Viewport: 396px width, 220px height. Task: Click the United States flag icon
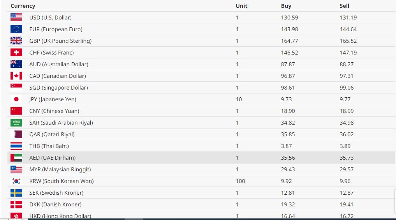16,18
